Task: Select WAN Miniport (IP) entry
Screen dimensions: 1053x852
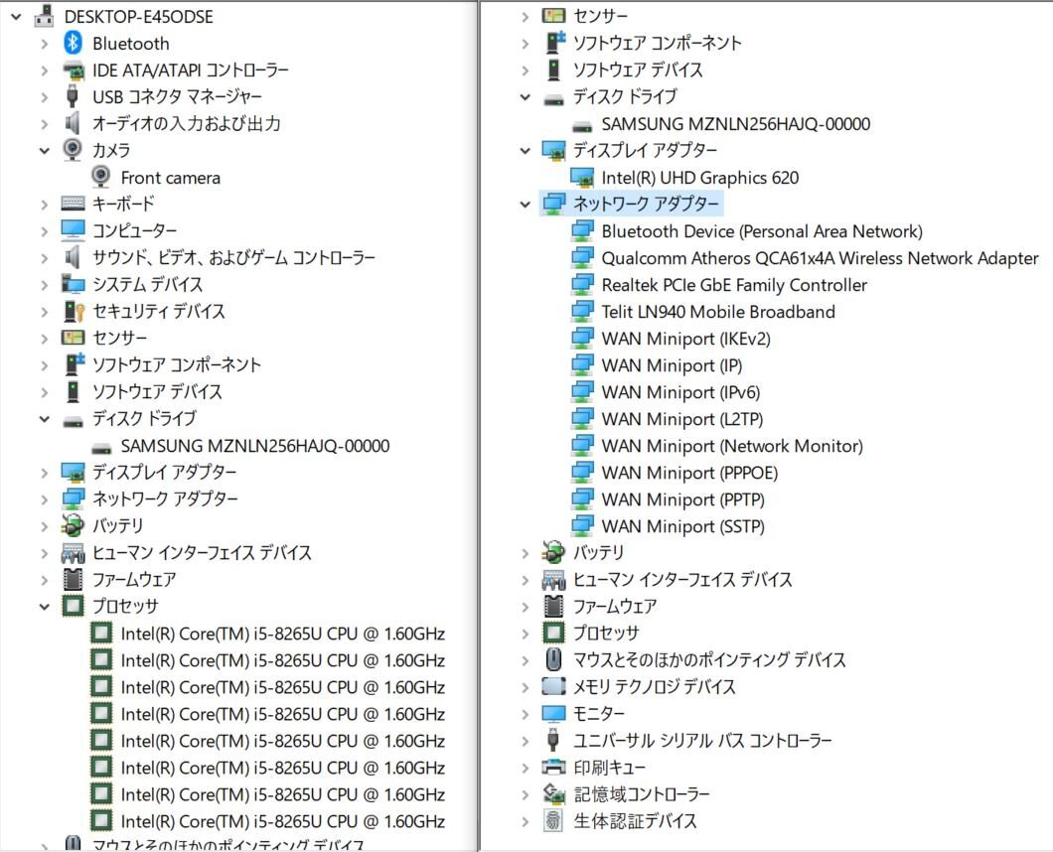Action: [672, 365]
